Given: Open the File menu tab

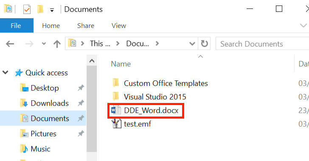Looking at the screenshot, I should click(x=16, y=25).
